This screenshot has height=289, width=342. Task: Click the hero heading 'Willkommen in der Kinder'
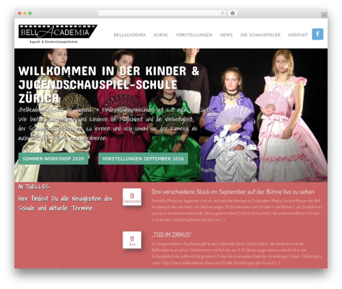[109, 85]
